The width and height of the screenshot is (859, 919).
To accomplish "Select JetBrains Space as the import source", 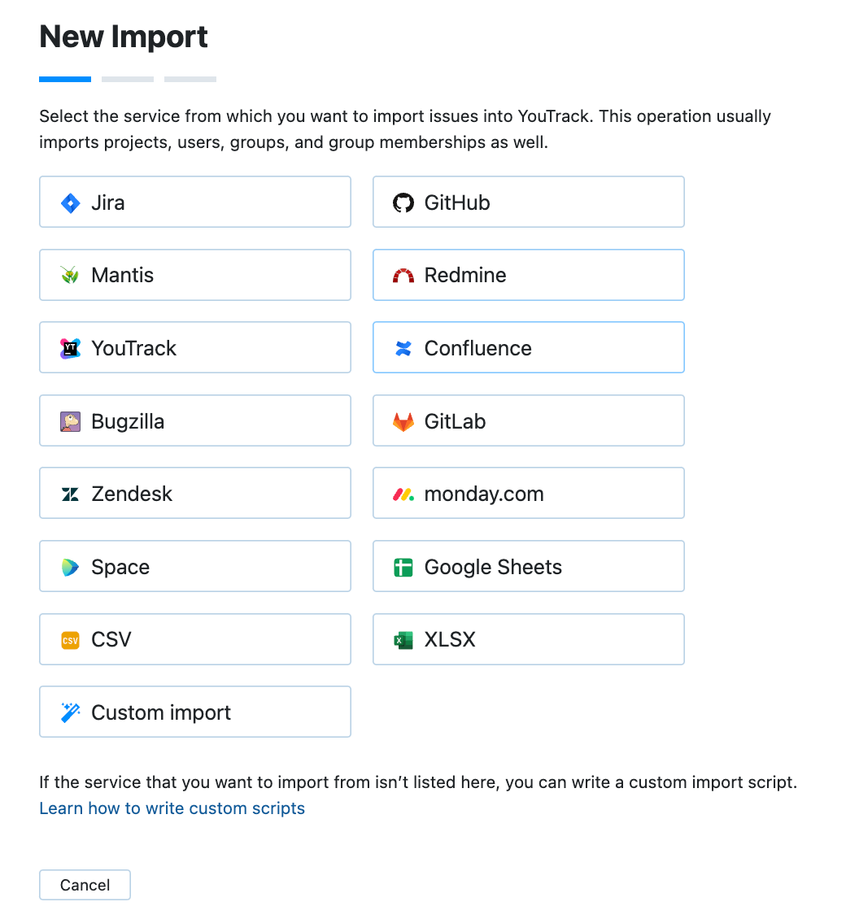I will click(195, 566).
